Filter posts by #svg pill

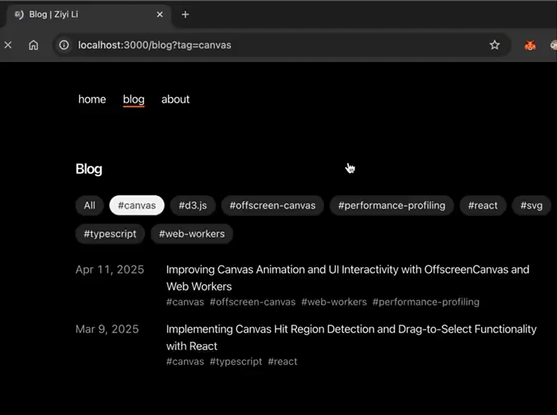click(x=531, y=205)
